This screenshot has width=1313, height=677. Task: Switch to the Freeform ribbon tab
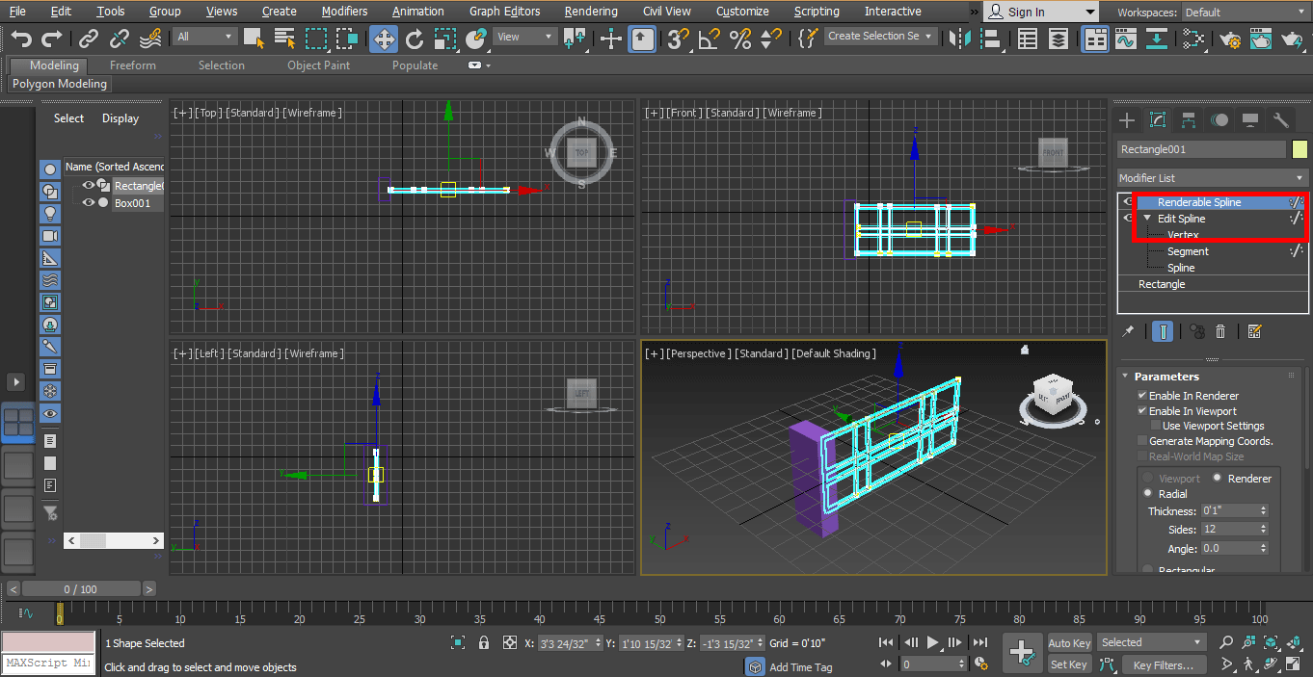pyautogui.click(x=132, y=65)
